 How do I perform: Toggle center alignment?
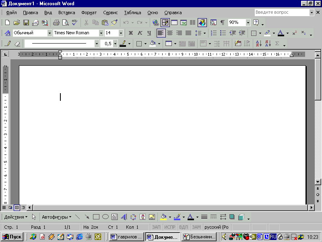pyautogui.click(x=170, y=33)
